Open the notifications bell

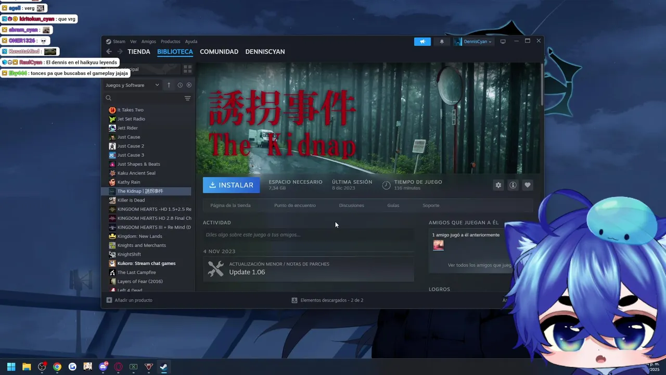(442, 42)
